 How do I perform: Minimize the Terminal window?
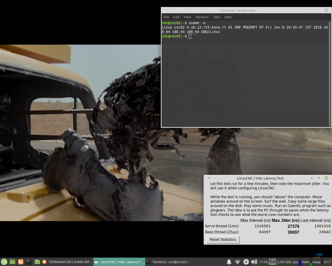click(x=312, y=10)
